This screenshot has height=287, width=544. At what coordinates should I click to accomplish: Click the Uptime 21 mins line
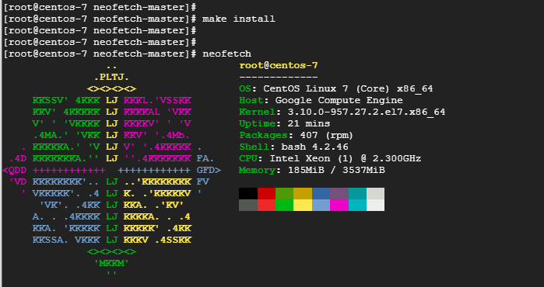[x=285, y=124]
